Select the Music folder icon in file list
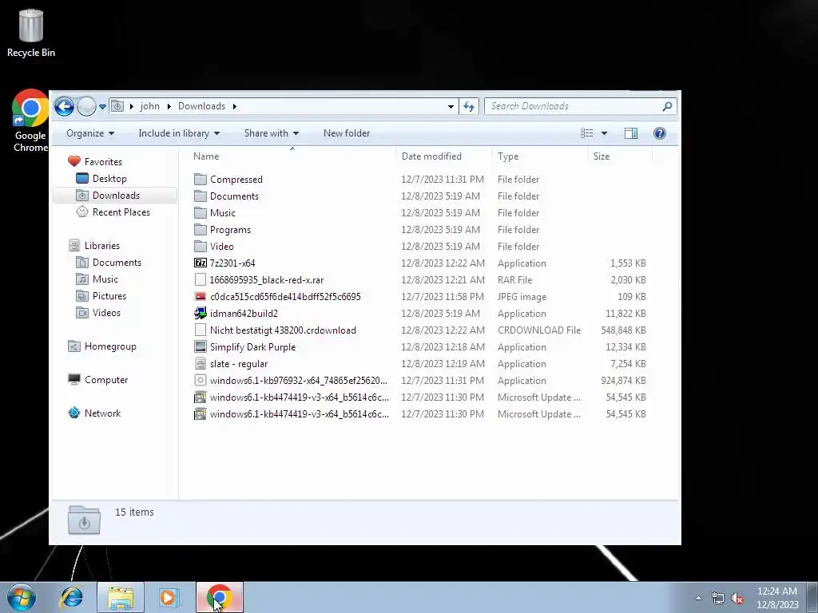The image size is (818, 613). [201, 212]
